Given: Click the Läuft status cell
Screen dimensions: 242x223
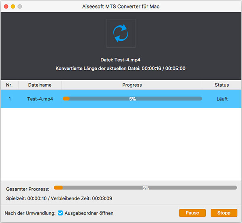Looking at the screenshot, I should (222, 99).
